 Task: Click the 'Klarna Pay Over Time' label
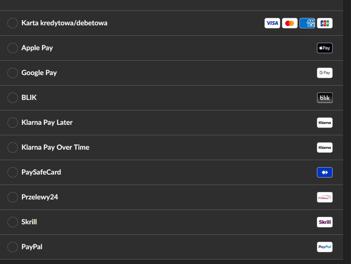[55, 147]
